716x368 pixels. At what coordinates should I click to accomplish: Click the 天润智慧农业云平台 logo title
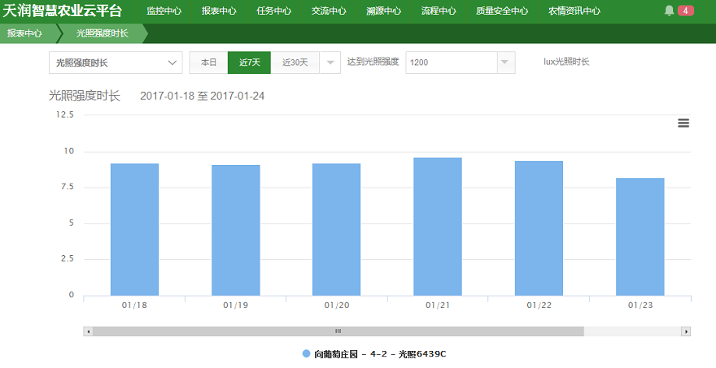(63, 11)
